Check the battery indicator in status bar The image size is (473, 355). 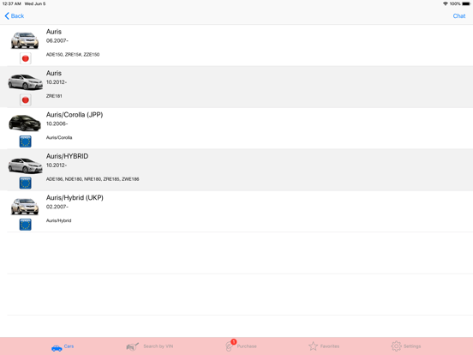point(466,4)
